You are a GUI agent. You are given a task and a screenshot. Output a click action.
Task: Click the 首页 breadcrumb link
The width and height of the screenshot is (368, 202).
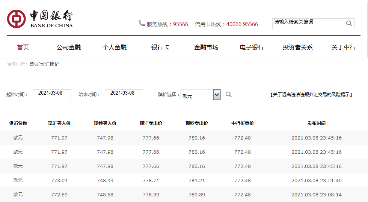click(x=34, y=64)
